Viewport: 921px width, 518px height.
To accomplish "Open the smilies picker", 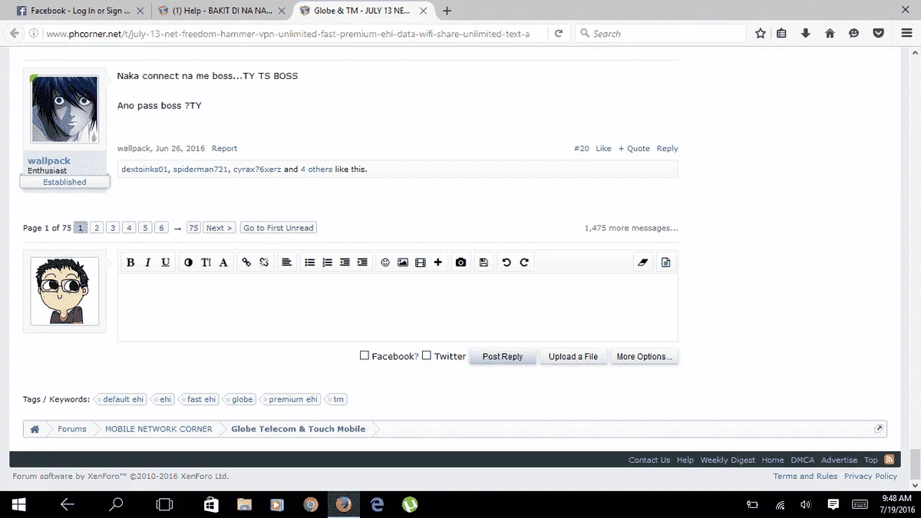I will (385, 262).
